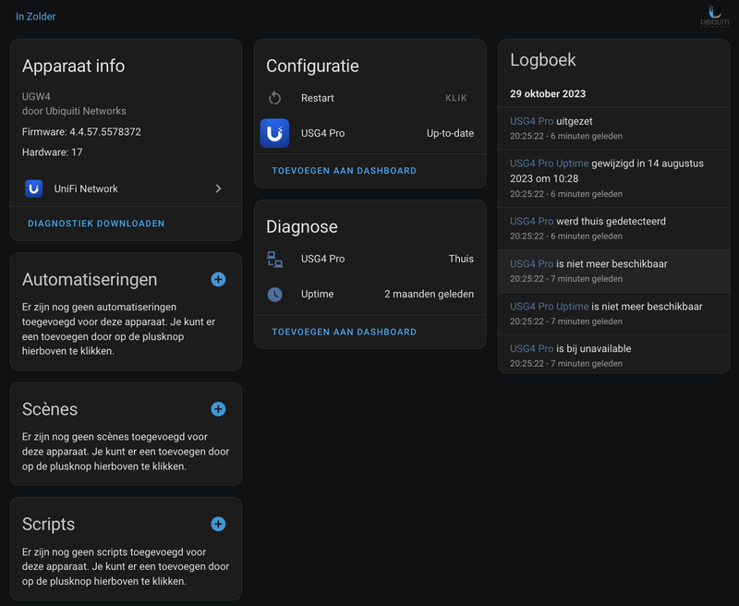Screen dimensions: 739x606
Task: Click the UniFi Network integration icon
Action: [34, 188]
